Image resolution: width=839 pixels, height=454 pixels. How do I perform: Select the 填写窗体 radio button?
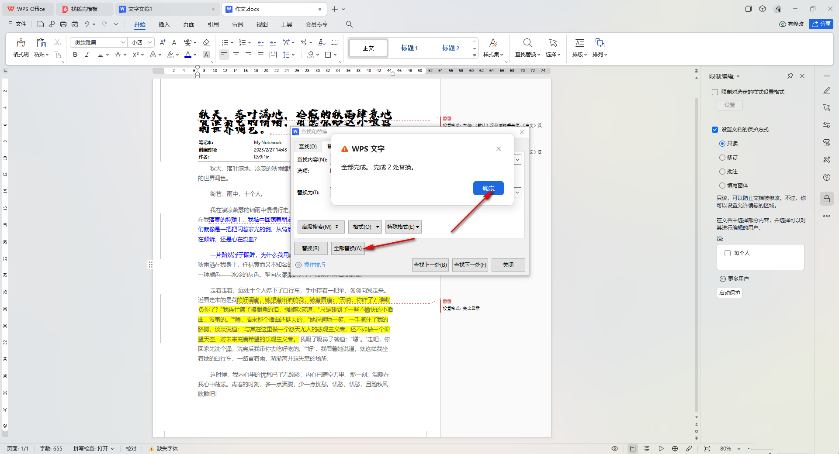pos(722,186)
